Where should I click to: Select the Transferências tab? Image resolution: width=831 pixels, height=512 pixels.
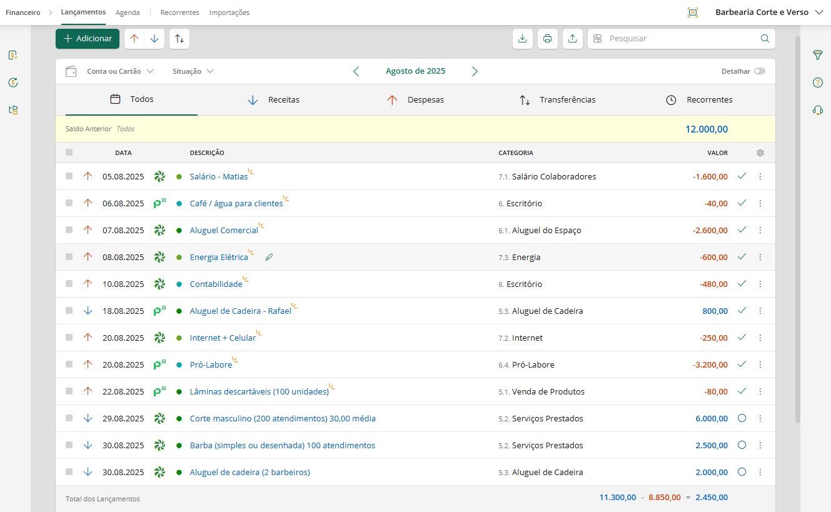pos(557,100)
